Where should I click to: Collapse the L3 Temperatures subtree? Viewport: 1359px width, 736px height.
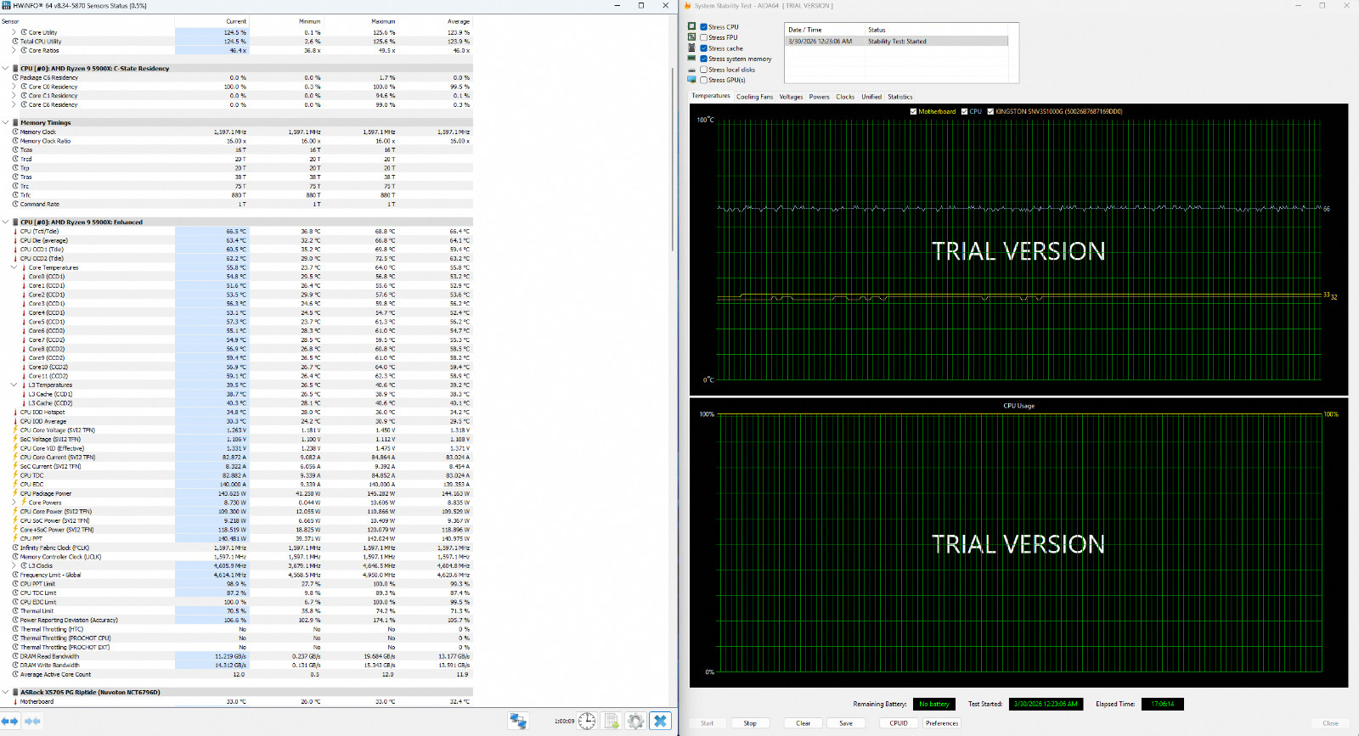[14, 385]
